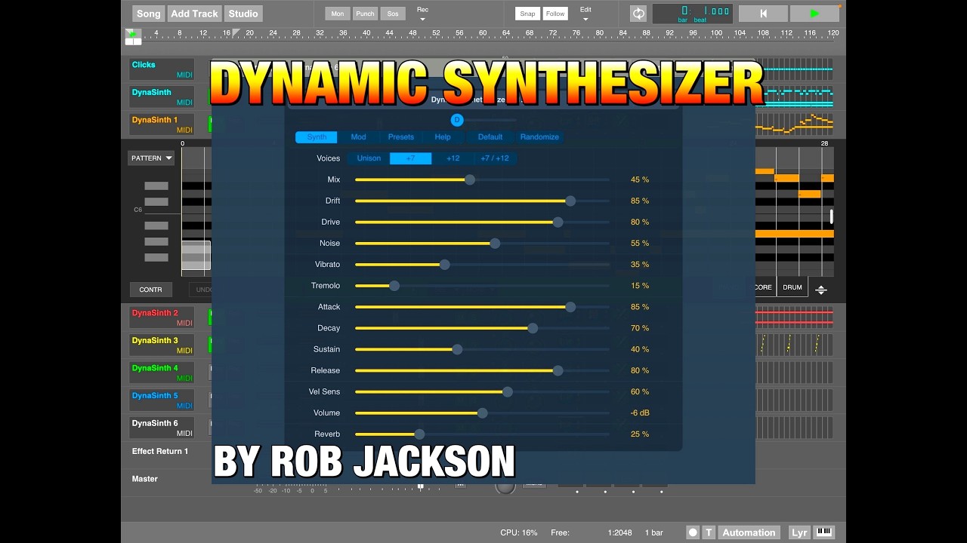This screenshot has height=543, width=967.
Task: Click the '1 bar' value in status bar
Action: pos(654,532)
